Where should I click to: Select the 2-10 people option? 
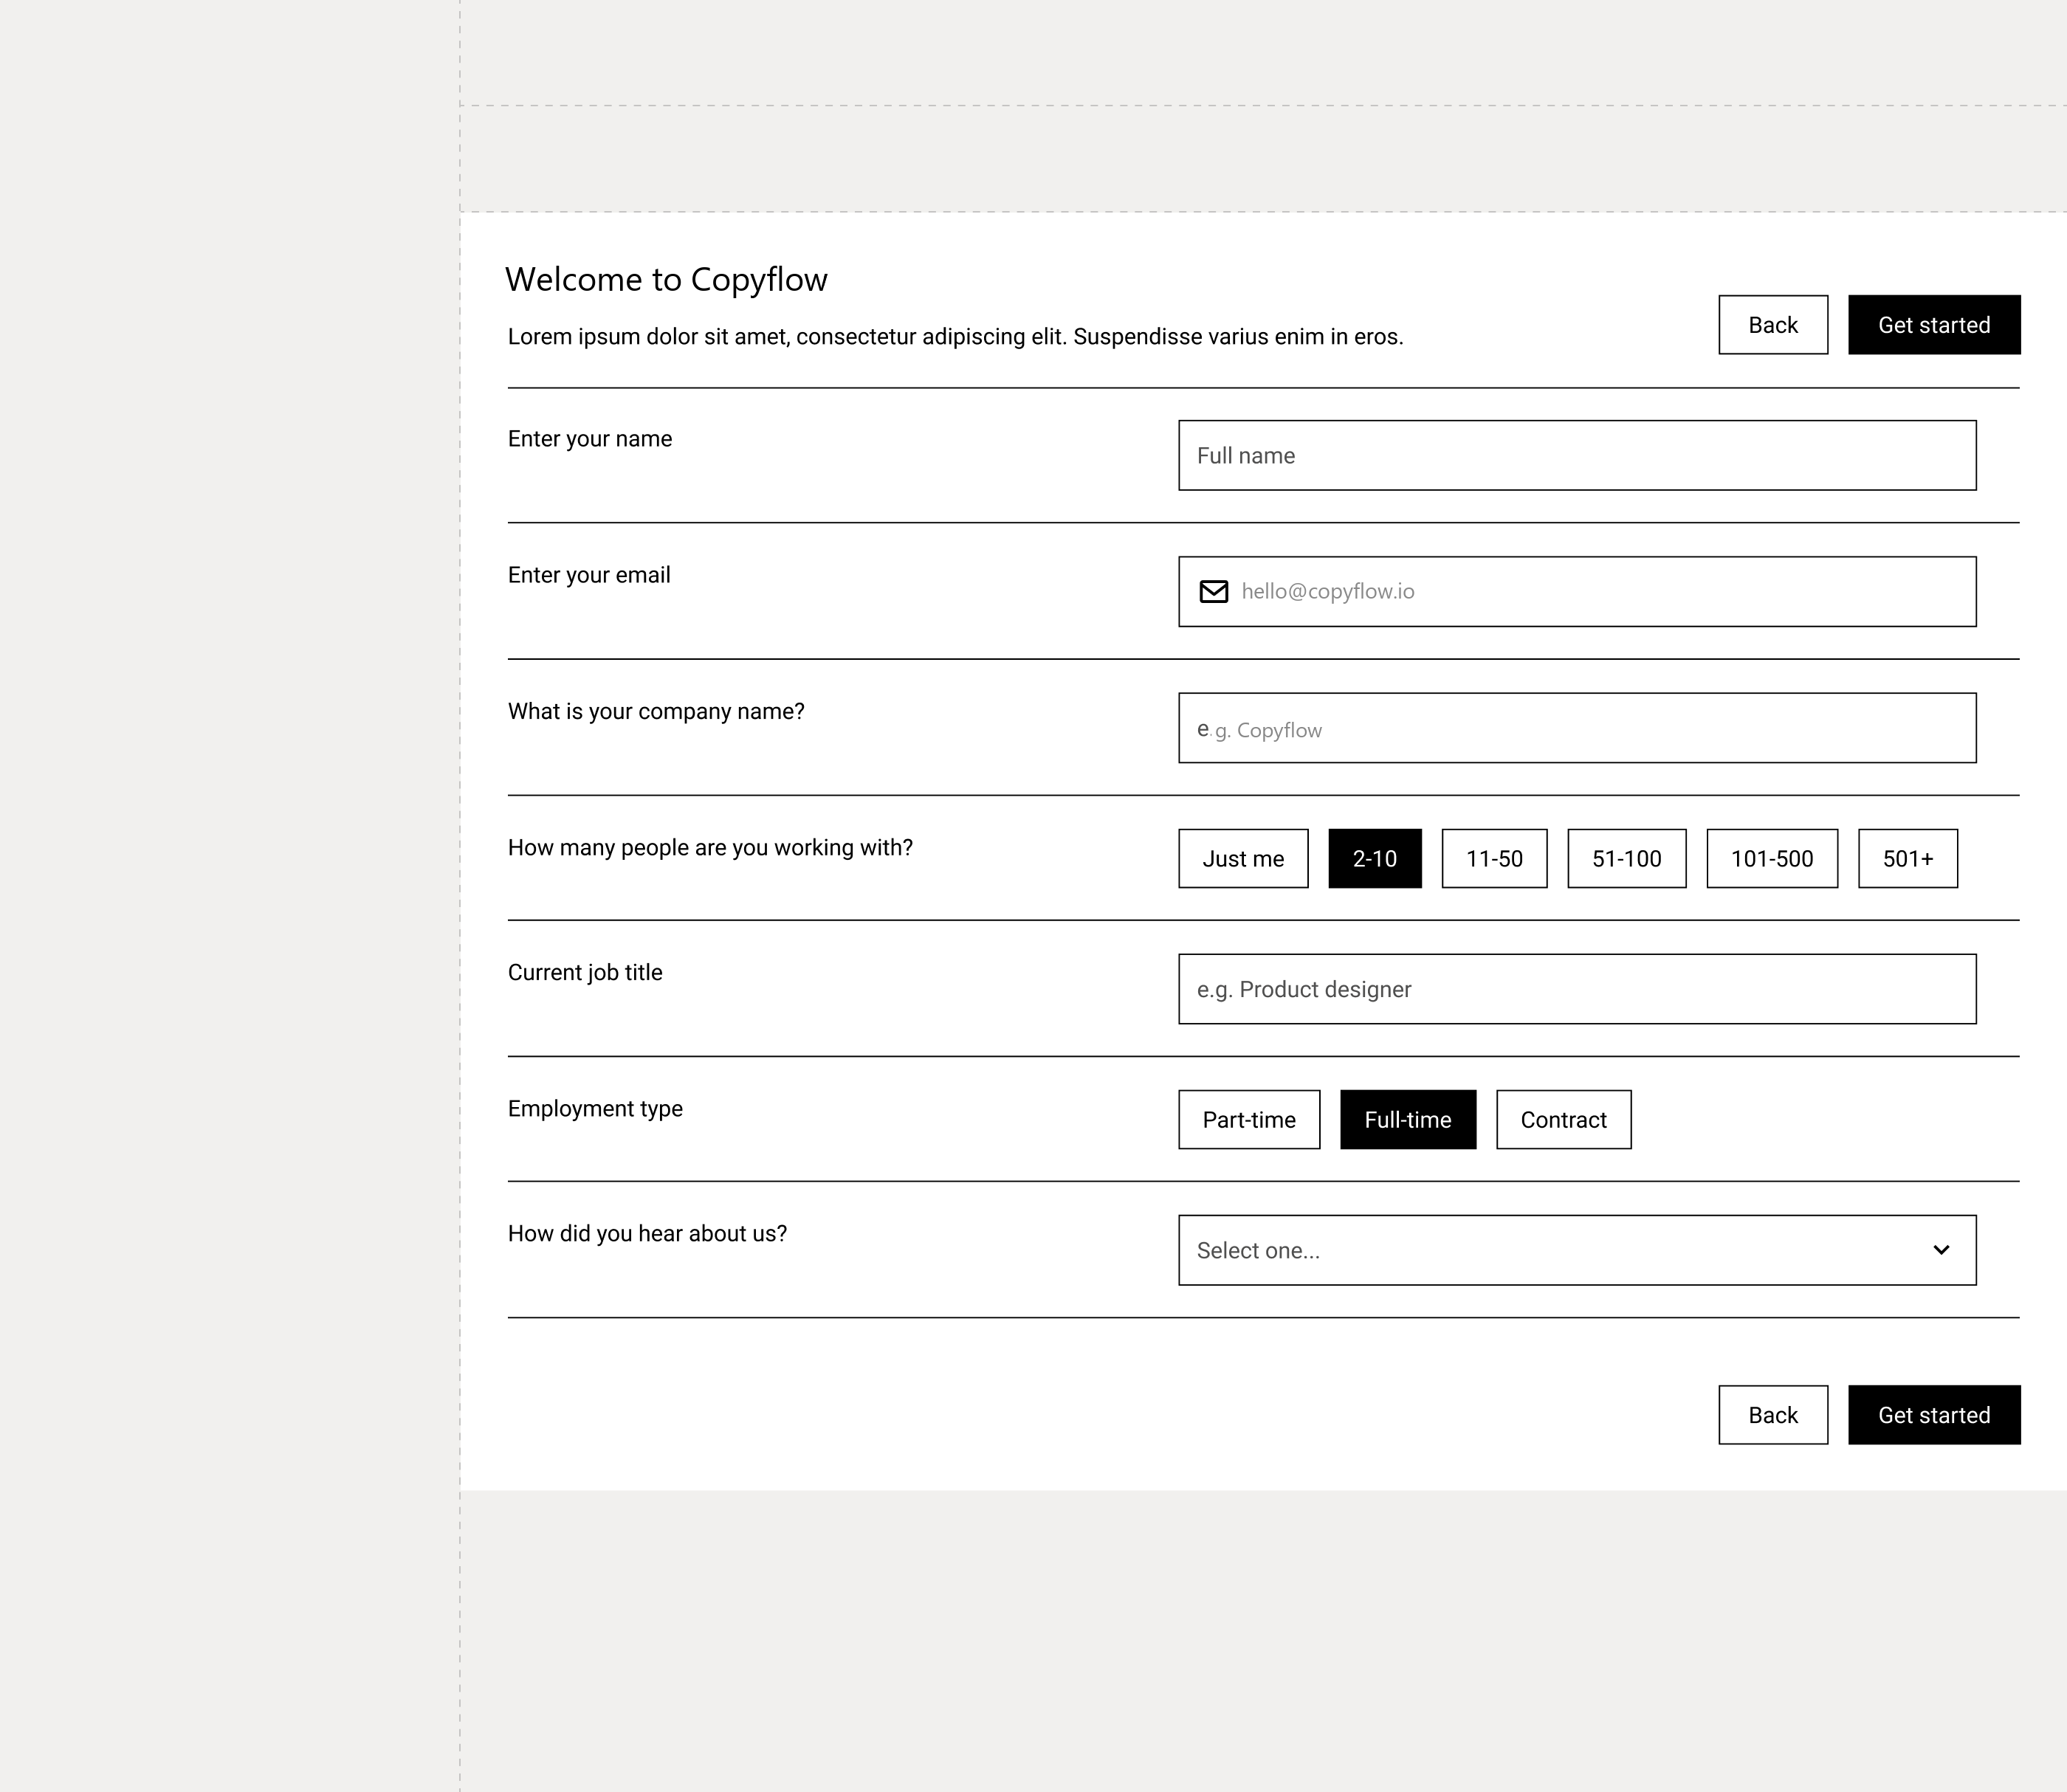(1375, 858)
